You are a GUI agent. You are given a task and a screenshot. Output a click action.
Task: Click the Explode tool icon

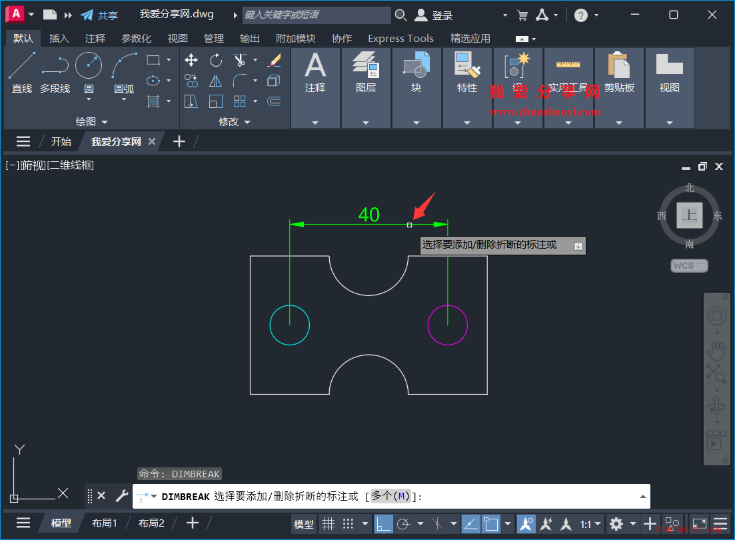[274, 81]
